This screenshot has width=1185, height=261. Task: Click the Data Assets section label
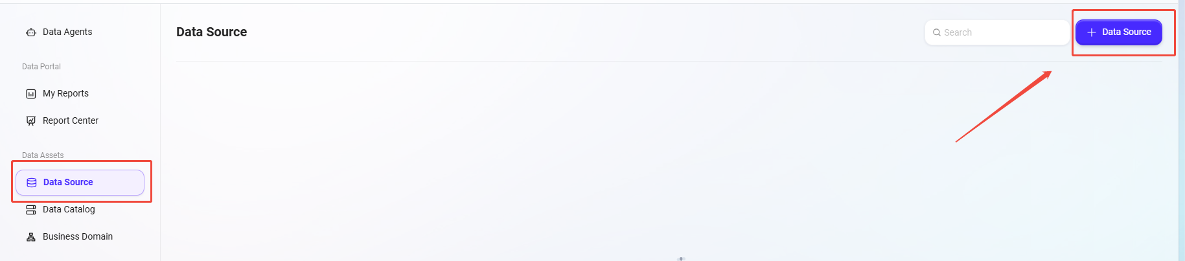(43, 155)
